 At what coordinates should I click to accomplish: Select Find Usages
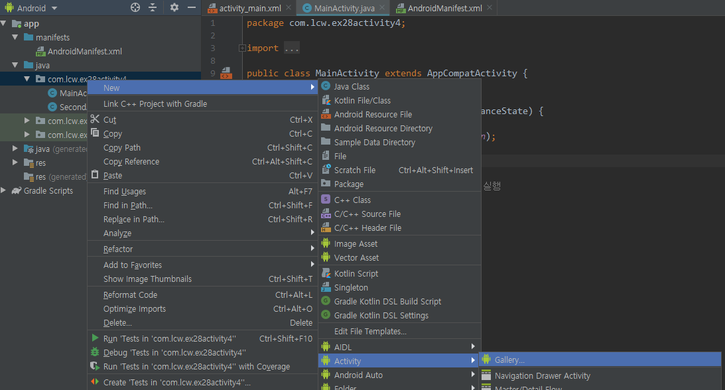(x=202, y=191)
